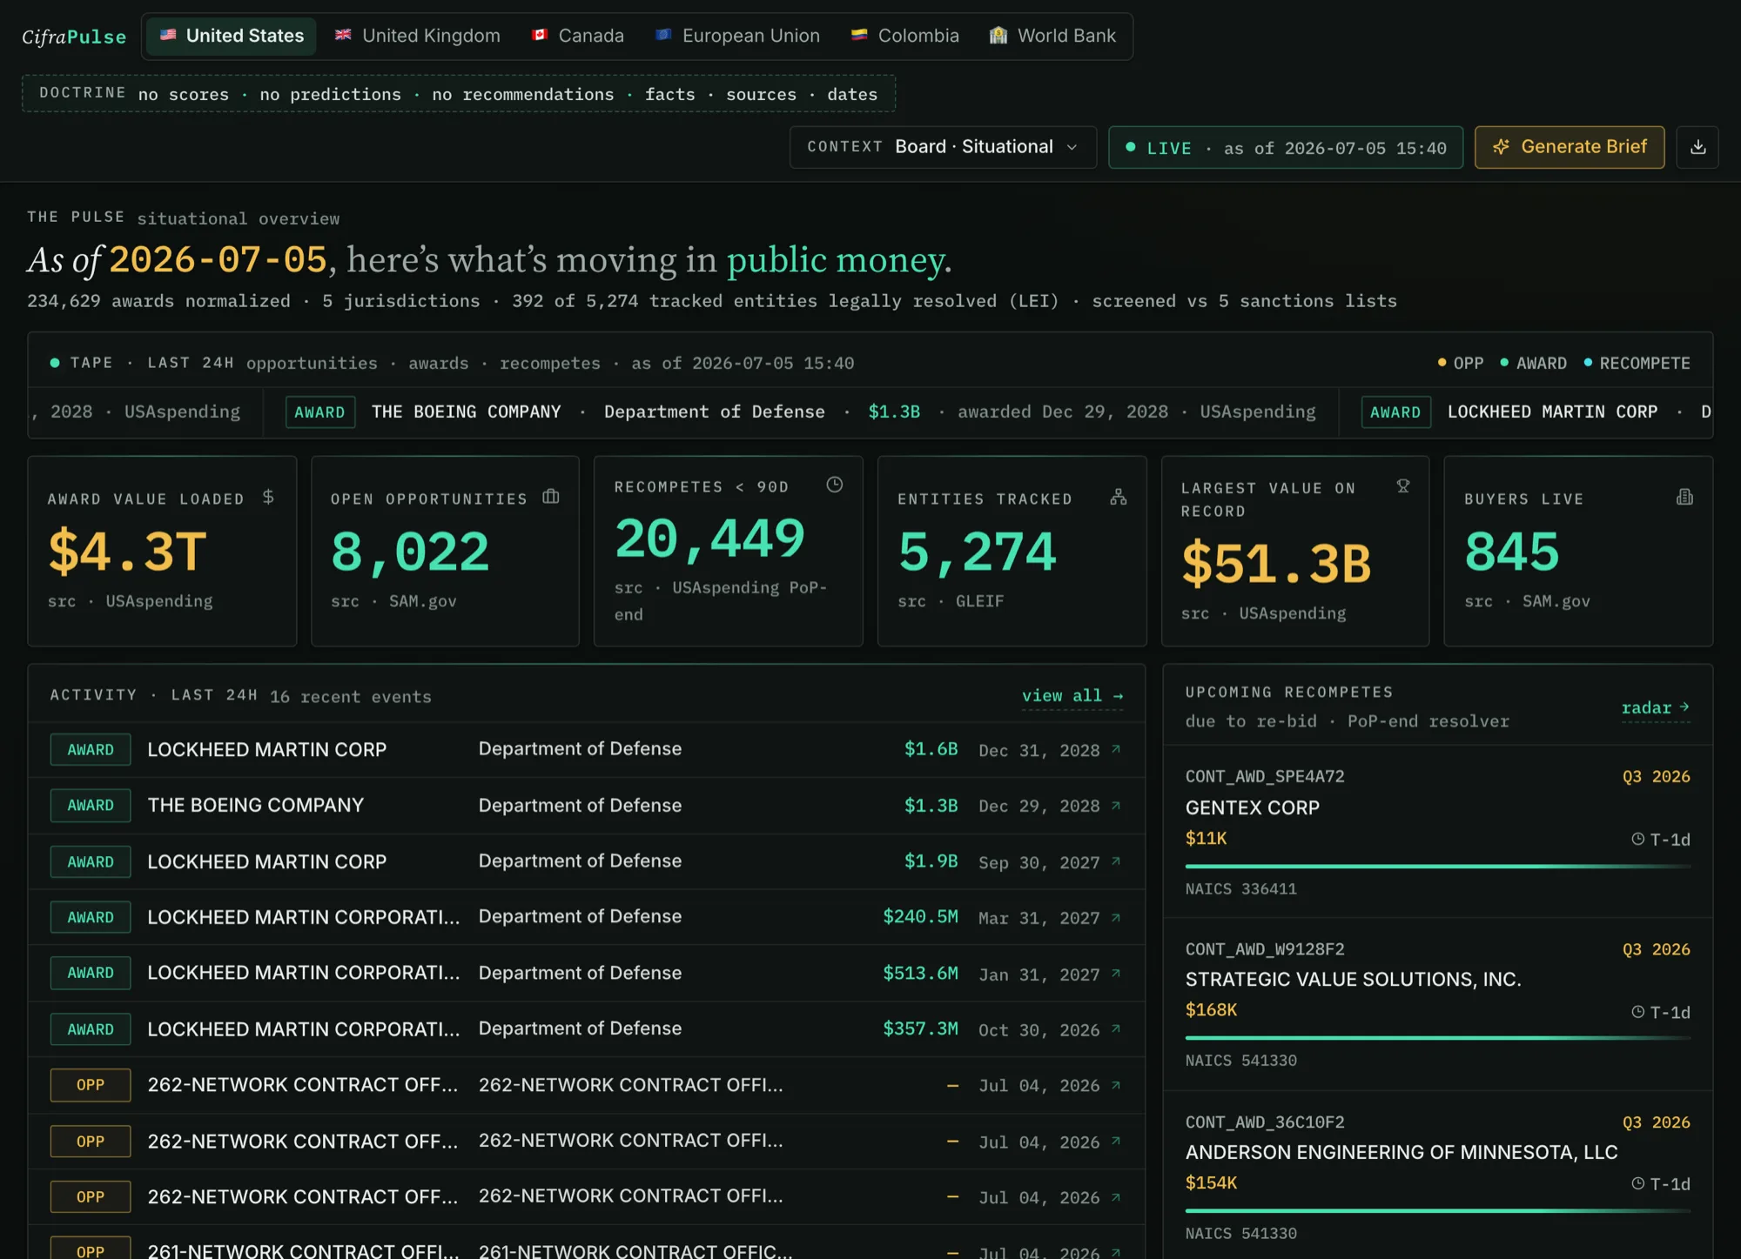The image size is (1741, 1259).
Task: Click '20,449' recompetes figure
Action: [x=709, y=538]
